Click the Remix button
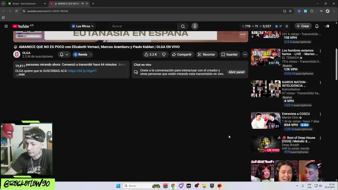The width and height of the screenshot is (338, 190). [81, 54]
